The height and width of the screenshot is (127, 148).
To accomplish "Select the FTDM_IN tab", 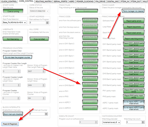I will point(125,1).
